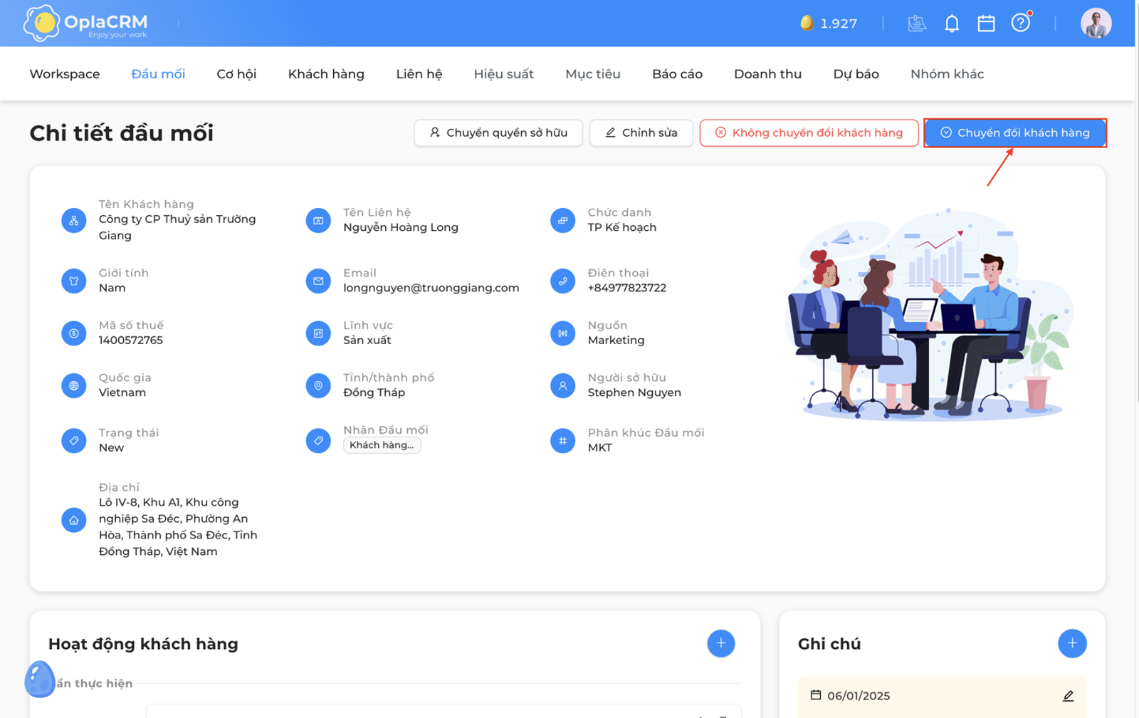Click the Nhãn Đầu mối label icon

(x=318, y=441)
